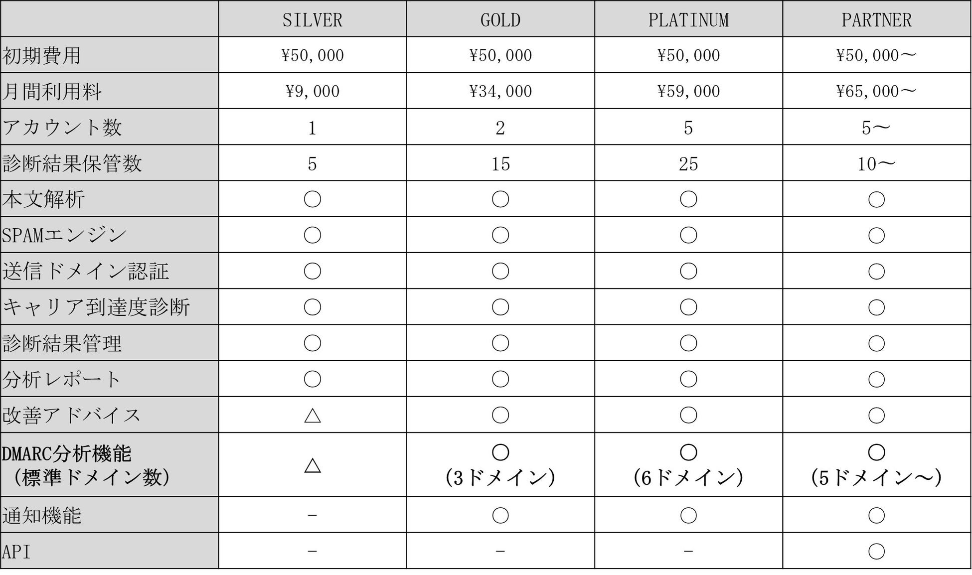The image size is (972, 575).
Task: Click the PLATINUM 本文解析 circle
Action: pos(688,199)
